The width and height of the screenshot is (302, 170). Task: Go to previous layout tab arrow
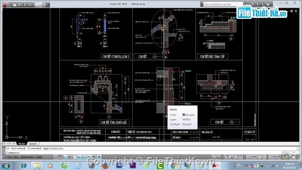tap(8, 144)
